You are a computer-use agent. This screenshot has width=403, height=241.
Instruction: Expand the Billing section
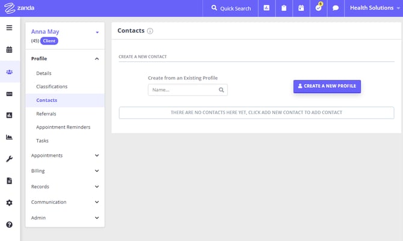click(65, 171)
